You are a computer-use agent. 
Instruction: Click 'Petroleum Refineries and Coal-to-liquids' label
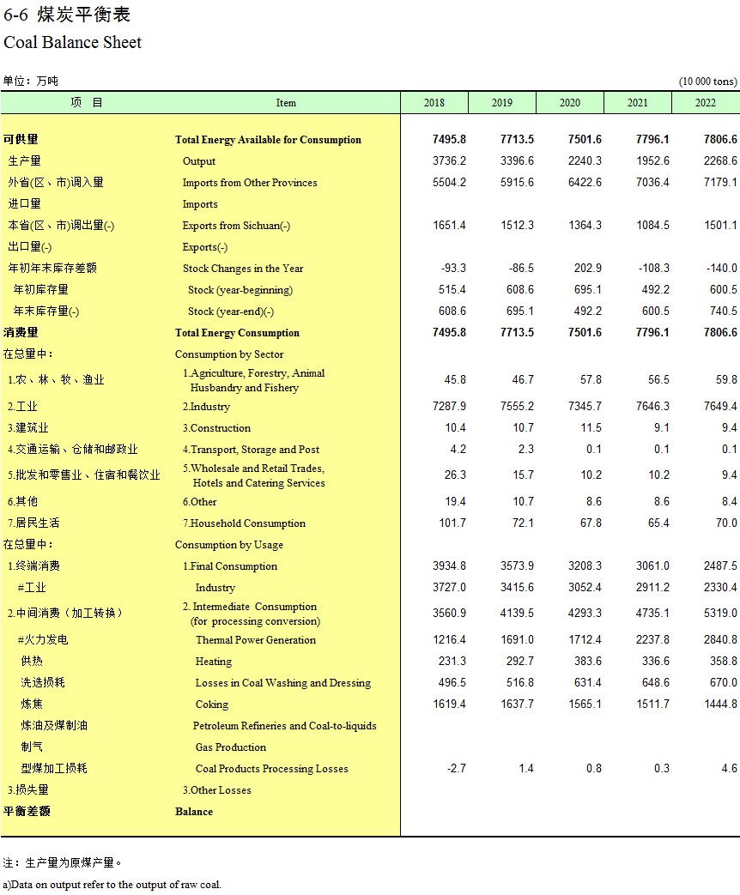tap(284, 726)
